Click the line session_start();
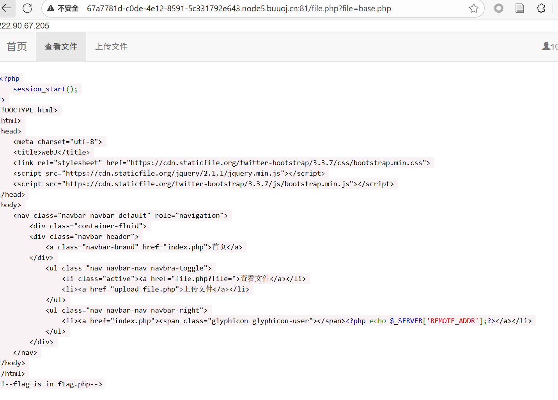Image resolution: width=558 pixels, height=400 pixels. click(x=45, y=89)
